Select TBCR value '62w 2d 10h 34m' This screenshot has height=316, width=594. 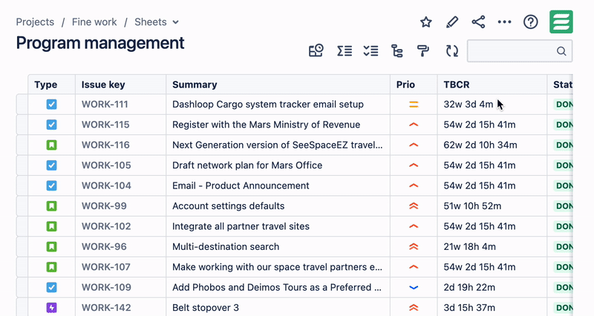(x=480, y=145)
